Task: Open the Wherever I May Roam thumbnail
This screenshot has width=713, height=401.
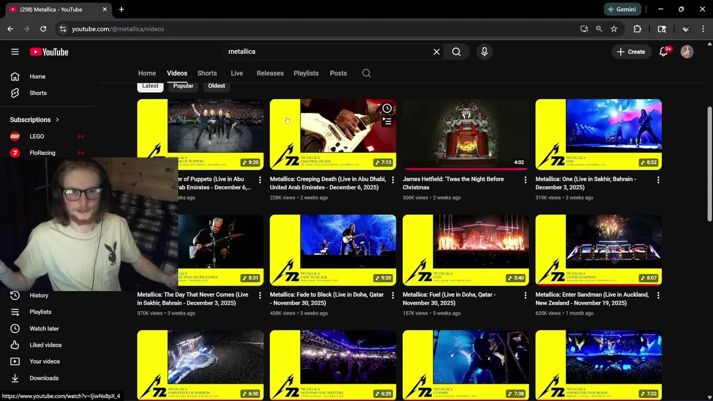Action: (x=599, y=365)
